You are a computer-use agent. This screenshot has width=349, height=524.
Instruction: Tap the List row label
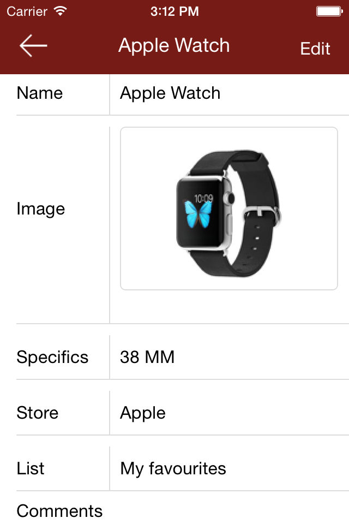(31, 468)
